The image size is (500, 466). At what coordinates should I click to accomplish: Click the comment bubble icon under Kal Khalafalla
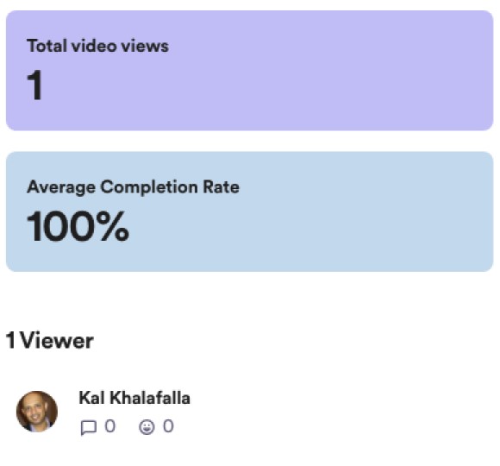(88, 427)
